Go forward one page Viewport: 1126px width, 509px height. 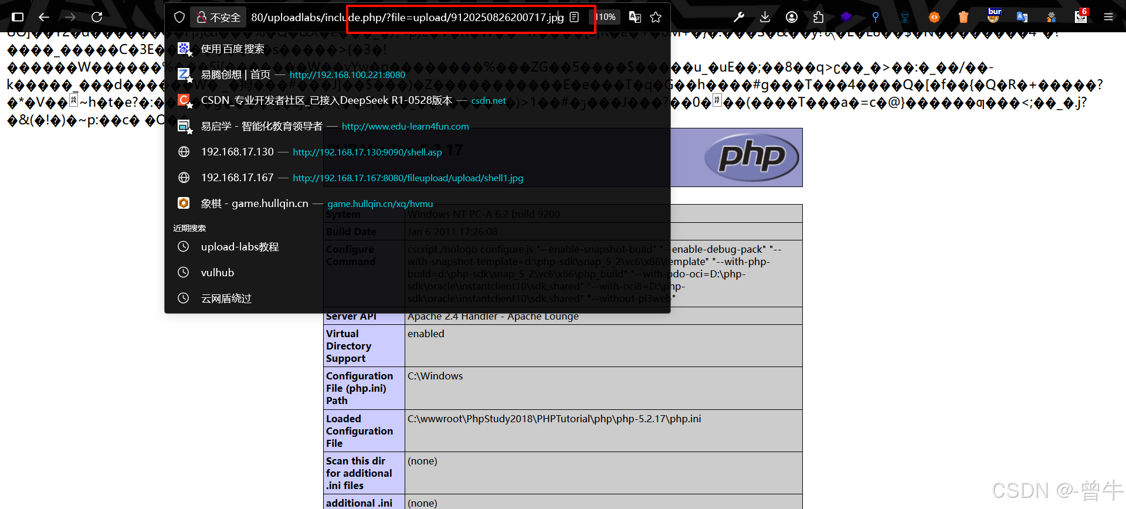(x=70, y=17)
